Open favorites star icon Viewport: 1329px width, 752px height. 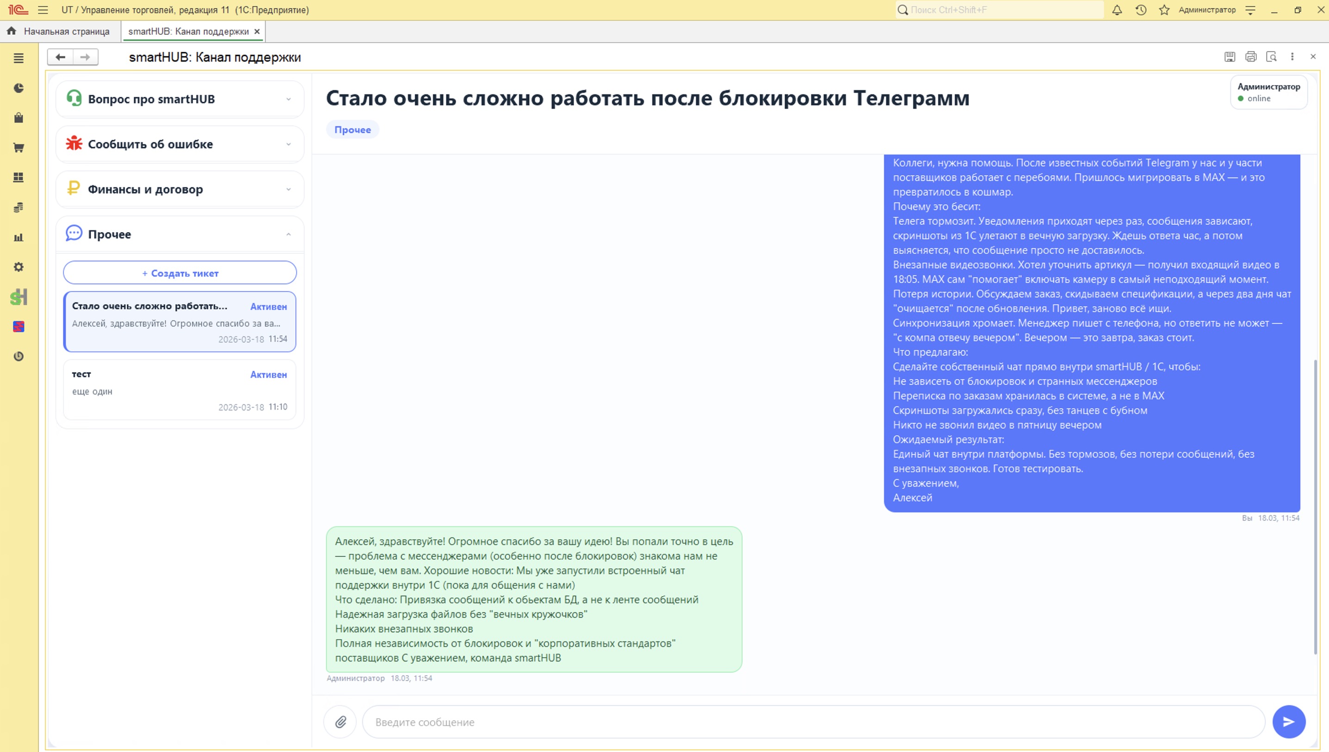pyautogui.click(x=1164, y=10)
